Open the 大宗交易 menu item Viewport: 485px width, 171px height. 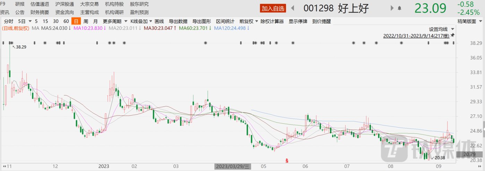(89, 4)
